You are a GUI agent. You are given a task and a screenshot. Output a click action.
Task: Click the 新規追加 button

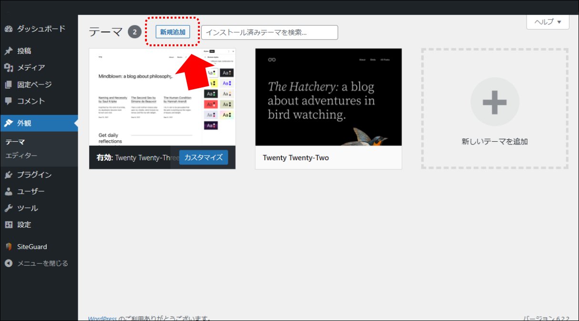tap(173, 32)
